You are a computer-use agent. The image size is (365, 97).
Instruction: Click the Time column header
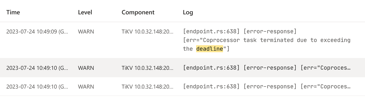click(x=13, y=12)
